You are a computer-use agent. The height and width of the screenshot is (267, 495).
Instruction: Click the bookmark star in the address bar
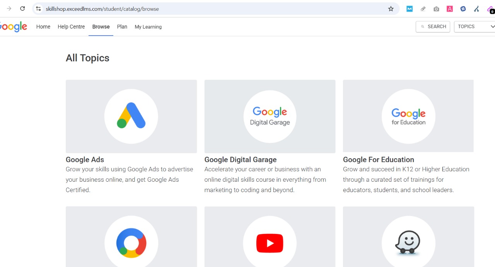391,8
